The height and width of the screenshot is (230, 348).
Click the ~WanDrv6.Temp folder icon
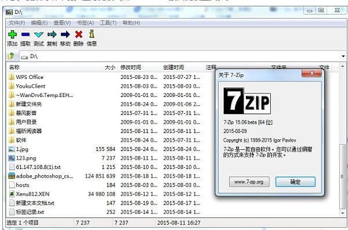pos(12,95)
